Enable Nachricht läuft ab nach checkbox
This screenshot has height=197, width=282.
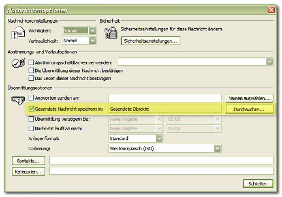(x=32, y=129)
